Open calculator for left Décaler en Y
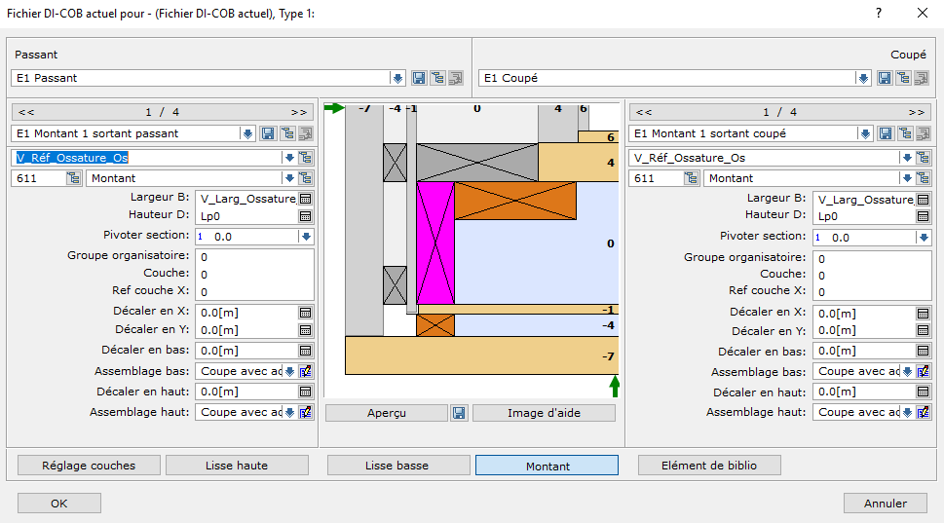944x523 pixels. (x=305, y=330)
